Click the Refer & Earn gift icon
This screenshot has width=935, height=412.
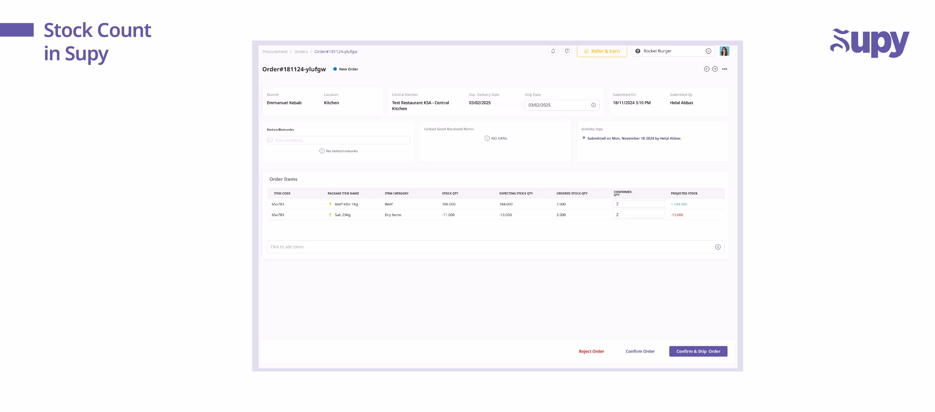point(586,51)
